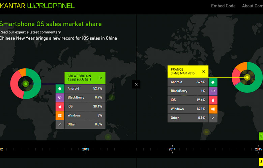The width and height of the screenshot is (263, 168).
Task: Select BlackBerry 1% row for France
Action: coord(188,91)
